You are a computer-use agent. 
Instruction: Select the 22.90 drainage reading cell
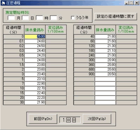tap(35, 83)
